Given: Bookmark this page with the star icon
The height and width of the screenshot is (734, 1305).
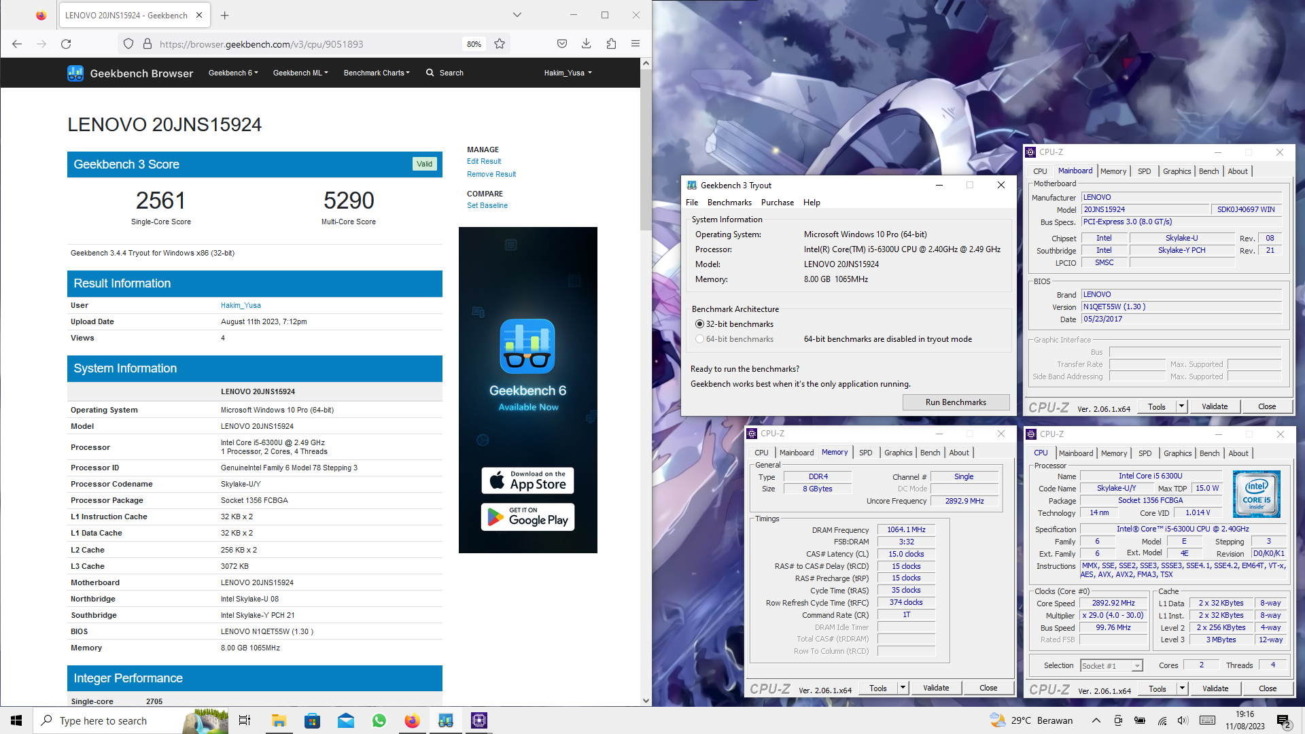Looking at the screenshot, I should (500, 44).
